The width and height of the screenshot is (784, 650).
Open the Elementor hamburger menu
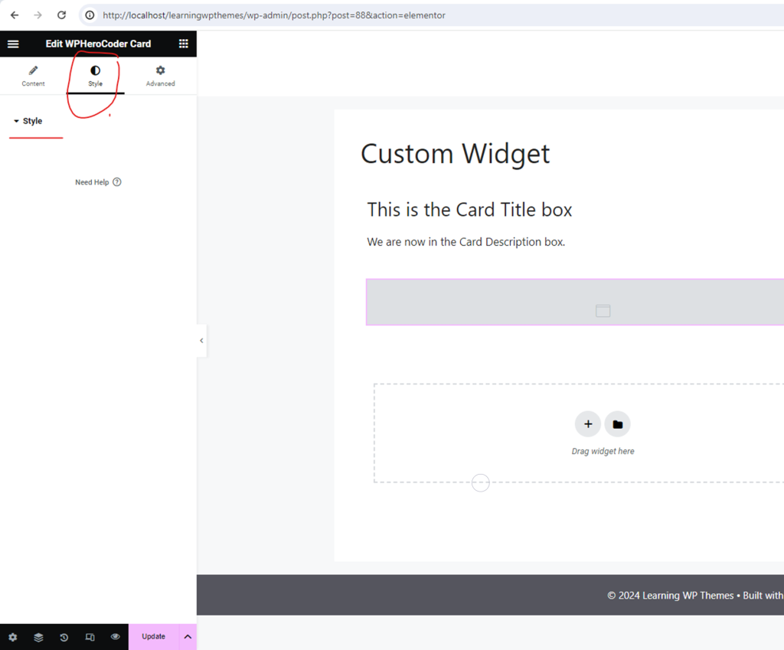(x=13, y=44)
